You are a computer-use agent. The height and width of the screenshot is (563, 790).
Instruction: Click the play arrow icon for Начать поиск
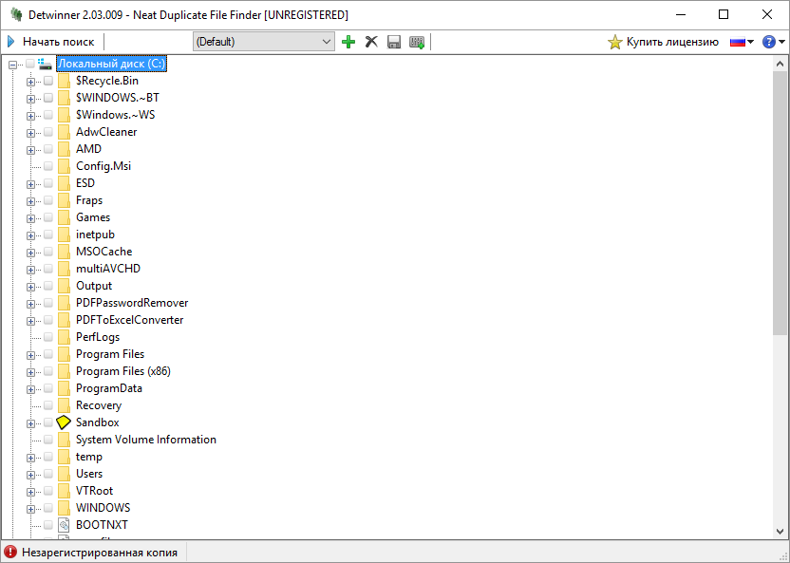pyautogui.click(x=11, y=41)
